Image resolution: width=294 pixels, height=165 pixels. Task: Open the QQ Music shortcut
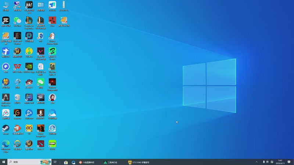29,52
